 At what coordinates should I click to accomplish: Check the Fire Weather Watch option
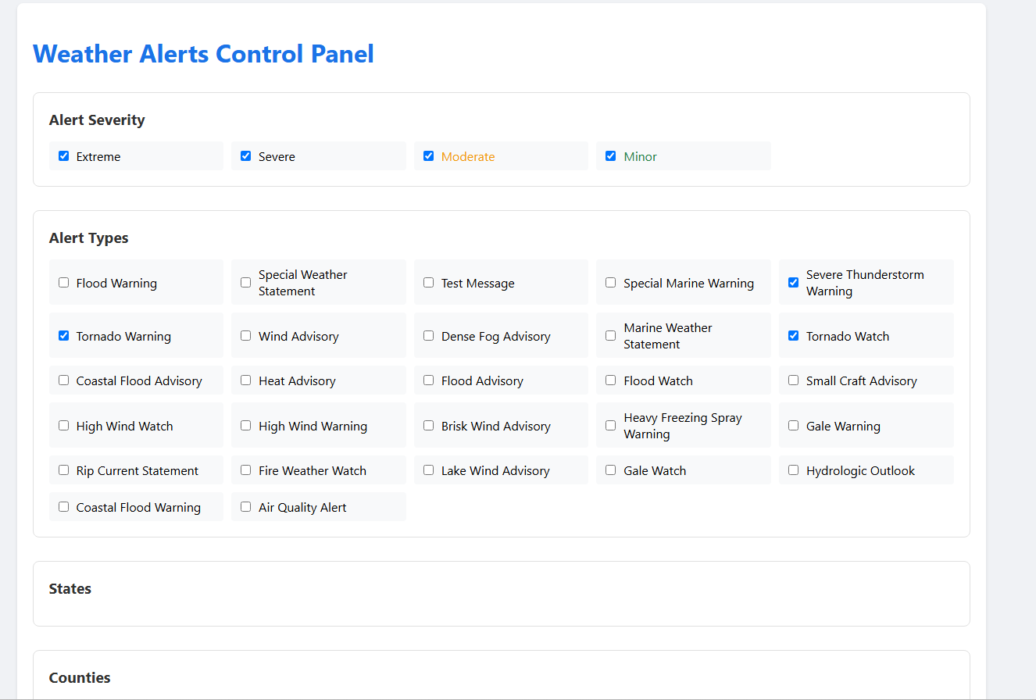coord(246,470)
